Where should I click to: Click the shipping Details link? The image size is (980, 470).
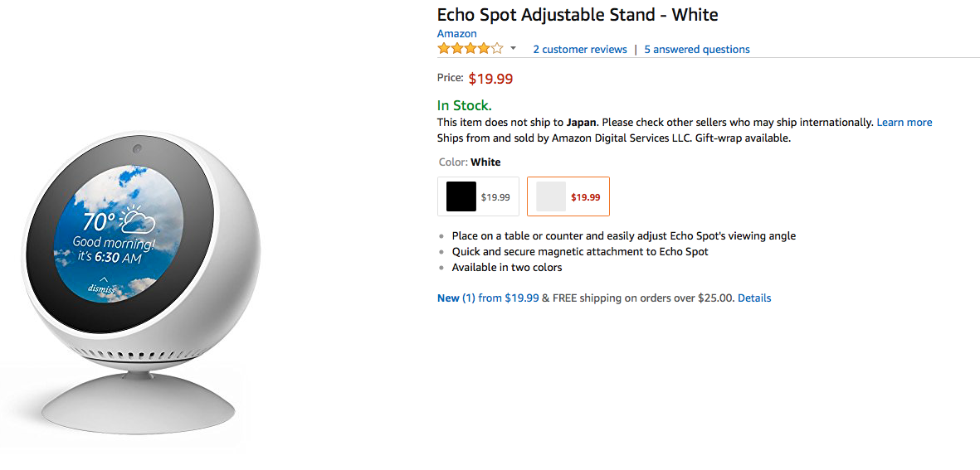[x=753, y=298]
